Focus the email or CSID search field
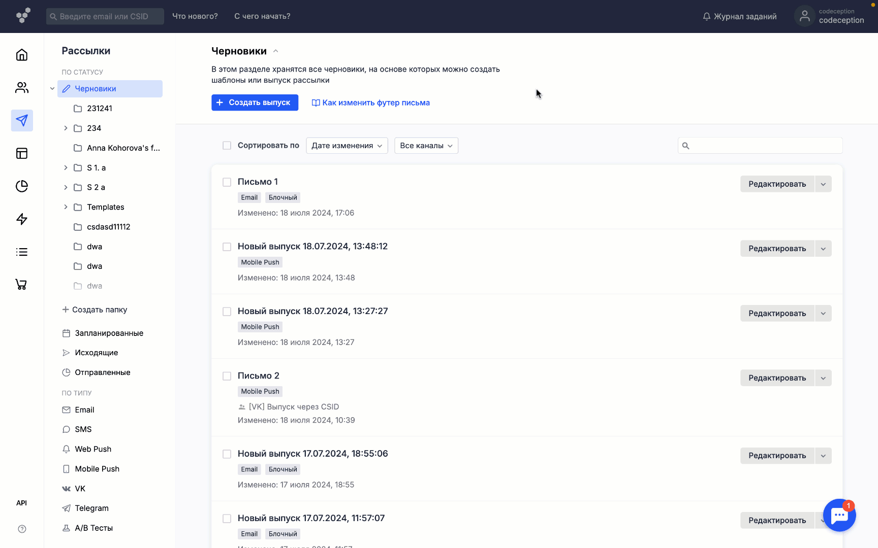The image size is (878, 548). click(105, 16)
